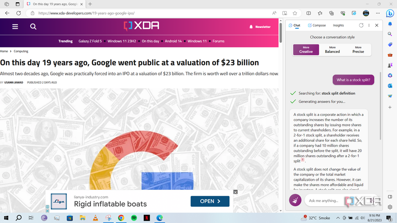Image resolution: width=397 pixels, height=223 pixels.
Task: Start new topic with broom button
Action: [295, 200]
